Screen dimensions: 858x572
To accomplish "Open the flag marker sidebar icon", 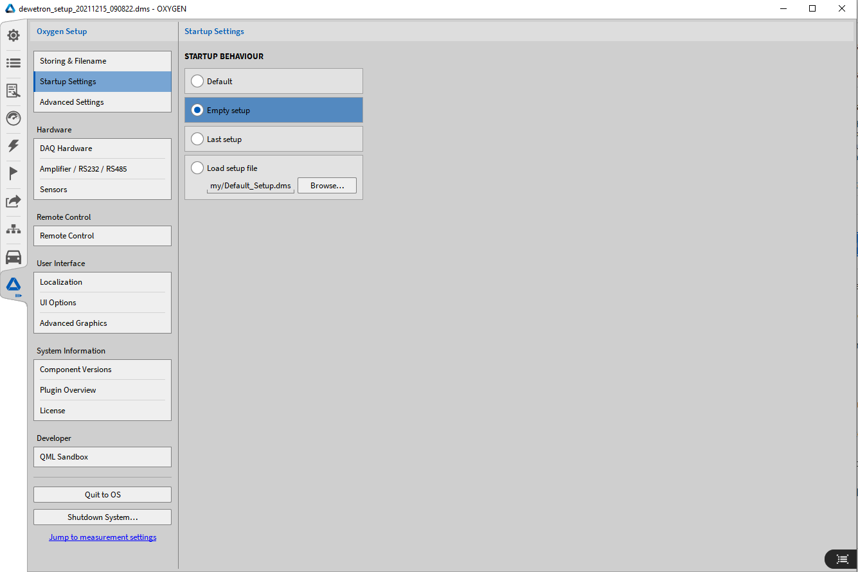I will coord(13,174).
